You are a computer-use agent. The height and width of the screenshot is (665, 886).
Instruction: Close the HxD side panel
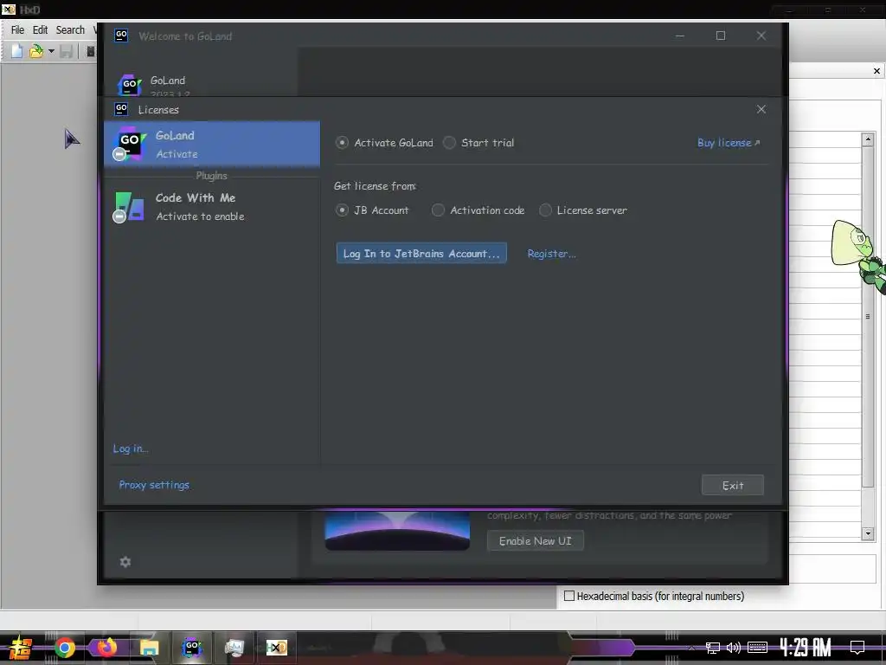click(876, 71)
